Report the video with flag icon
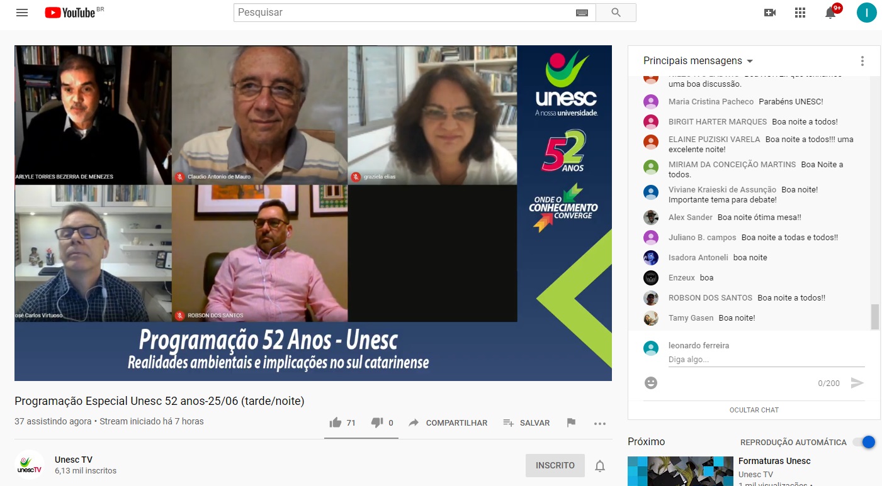This screenshot has width=882, height=486. [x=571, y=422]
